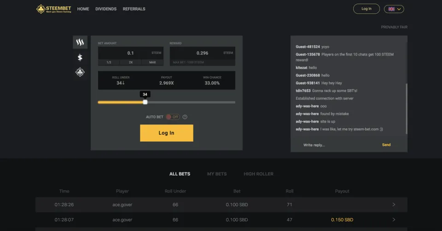Halve the bet with 1/2 button

pyautogui.click(x=109, y=62)
